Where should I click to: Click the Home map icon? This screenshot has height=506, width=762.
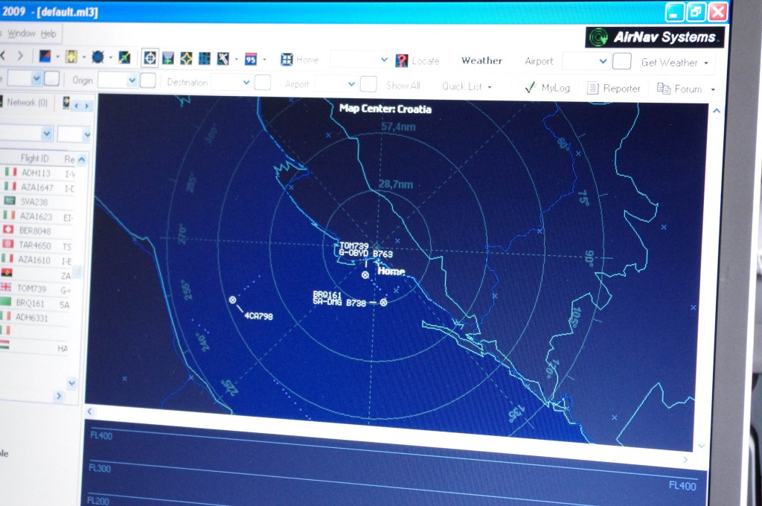tap(286, 60)
